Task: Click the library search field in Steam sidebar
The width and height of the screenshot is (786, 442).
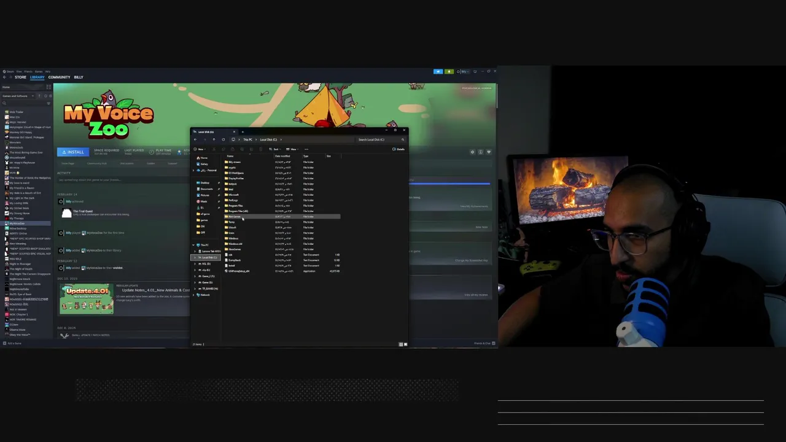Action: click(x=25, y=103)
